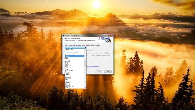Select BackBox distribution

point(67,64)
